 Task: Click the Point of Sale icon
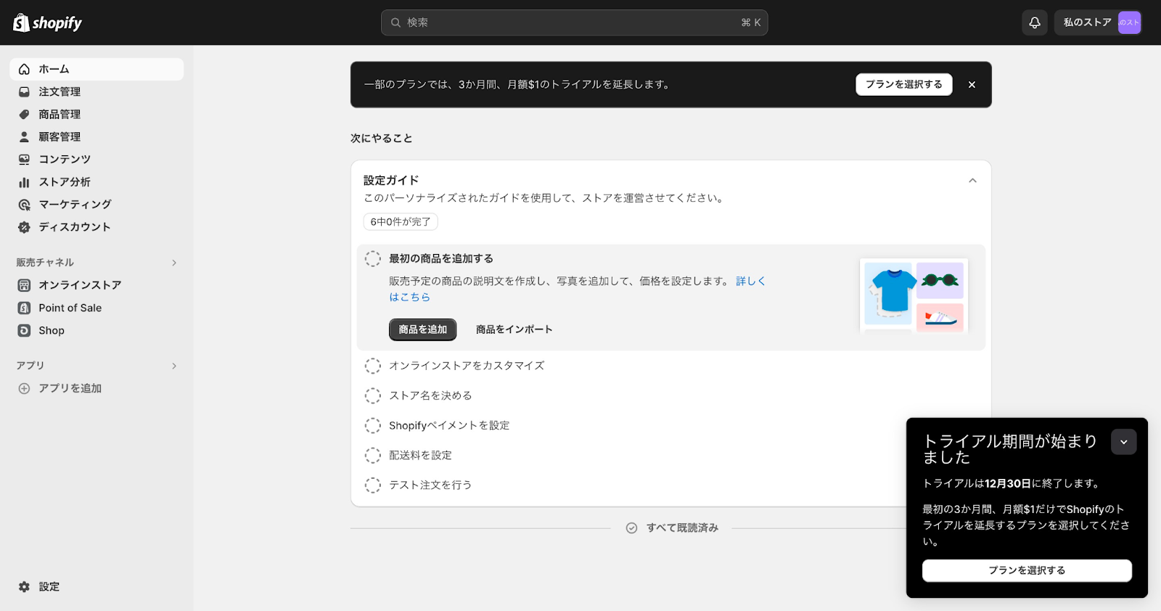click(x=24, y=308)
